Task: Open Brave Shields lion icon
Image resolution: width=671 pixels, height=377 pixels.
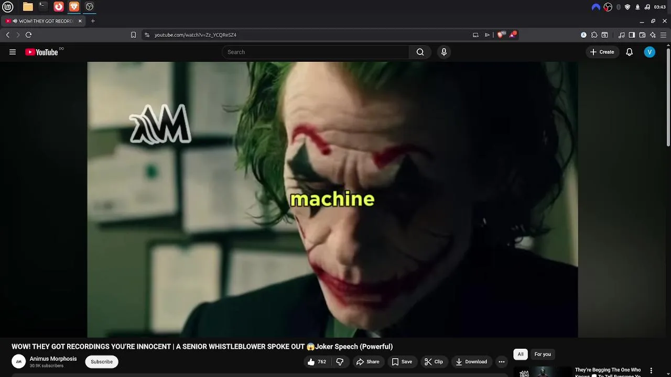Action: pyautogui.click(x=501, y=35)
